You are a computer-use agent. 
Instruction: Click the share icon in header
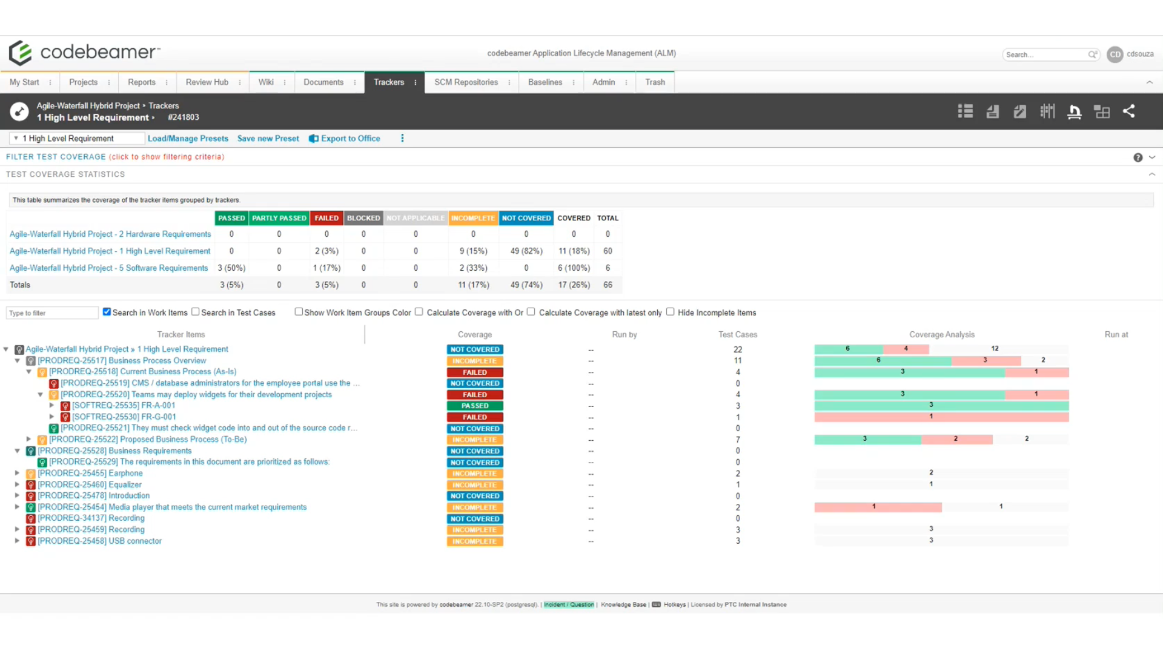coord(1129,111)
